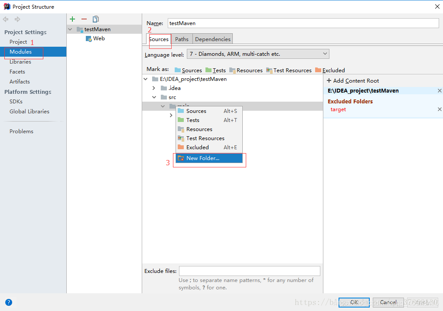Open Libraries settings
443x311 pixels.
(20, 62)
